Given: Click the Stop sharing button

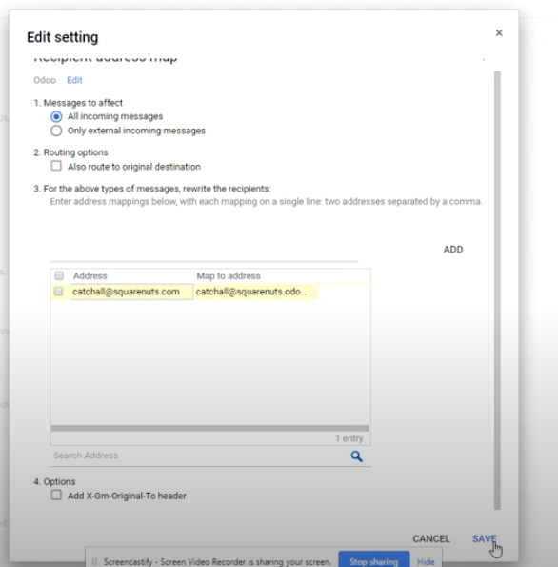Looking at the screenshot, I should pos(373,561).
